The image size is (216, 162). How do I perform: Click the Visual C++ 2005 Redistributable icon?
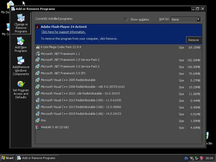(38, 80)
